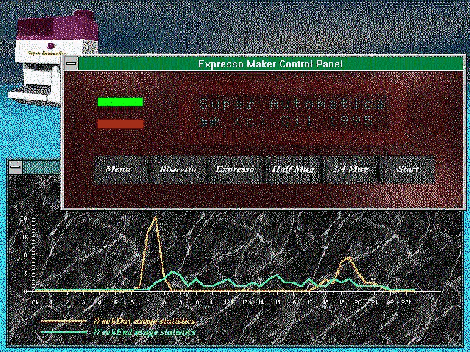Image resolution: width=470 pixels, height=352 pixels.
Task: Click the green status indicator light
Action: coord(120,102)
